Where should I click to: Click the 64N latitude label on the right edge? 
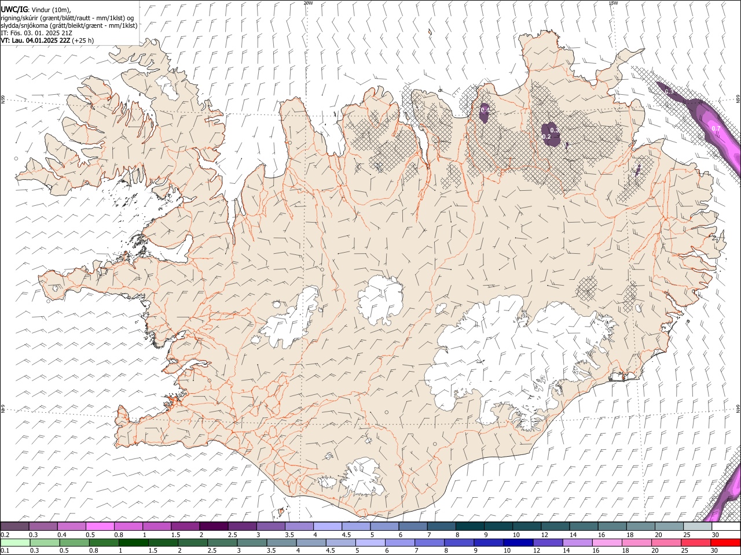[x=738, y=409]
